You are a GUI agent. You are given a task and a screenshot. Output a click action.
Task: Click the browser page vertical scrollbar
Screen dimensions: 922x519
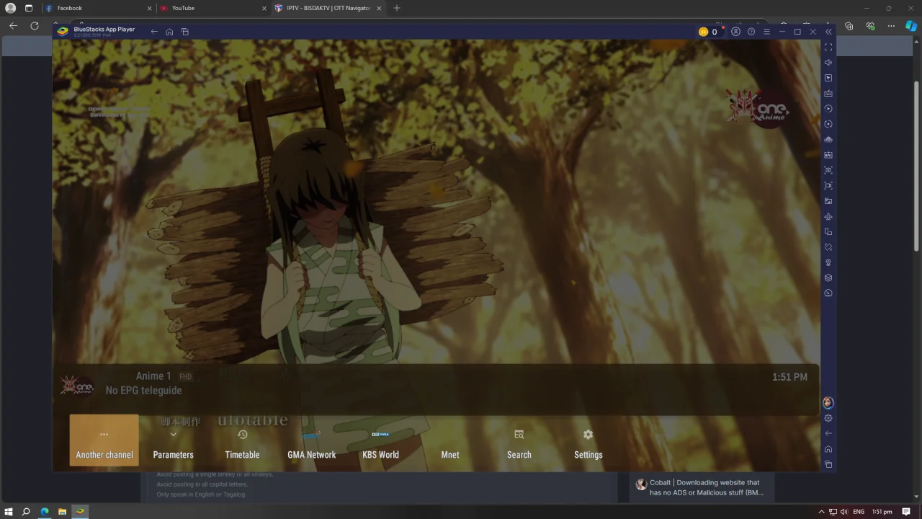tap(916, 166)
